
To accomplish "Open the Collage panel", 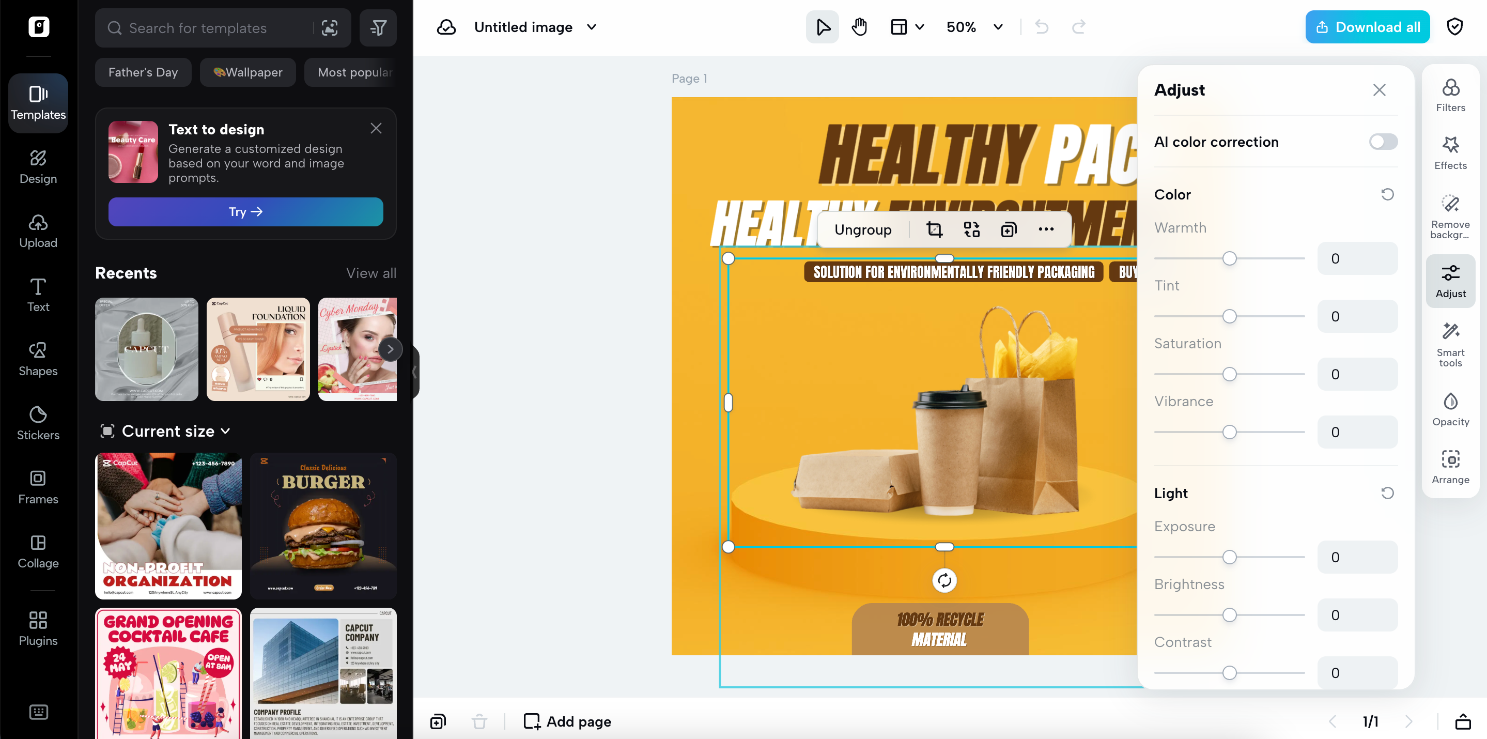I will click(38, 551).
